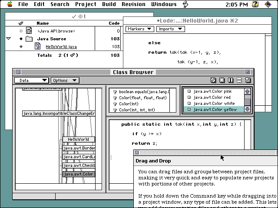Viewport: 278px width, 208px height.
Task: Click the data list scroll down arrow
Action: 248,109
